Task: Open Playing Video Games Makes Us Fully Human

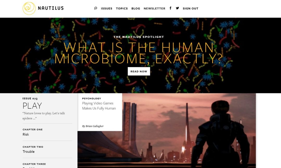Action: tap(99, 106)
